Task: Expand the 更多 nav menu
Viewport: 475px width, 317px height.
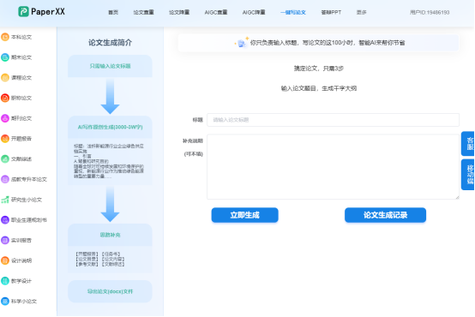Action: click(x=362, y=12)
